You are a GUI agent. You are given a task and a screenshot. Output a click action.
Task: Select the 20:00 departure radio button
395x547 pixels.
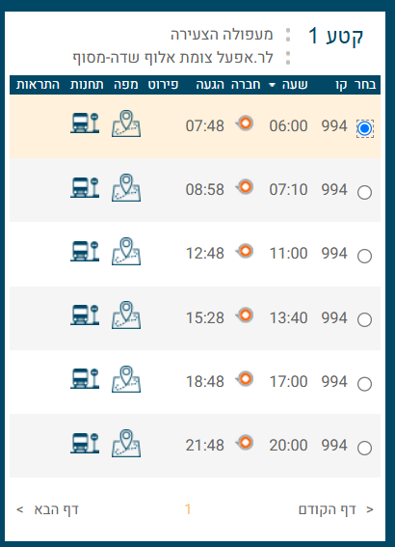click(364, 448)
